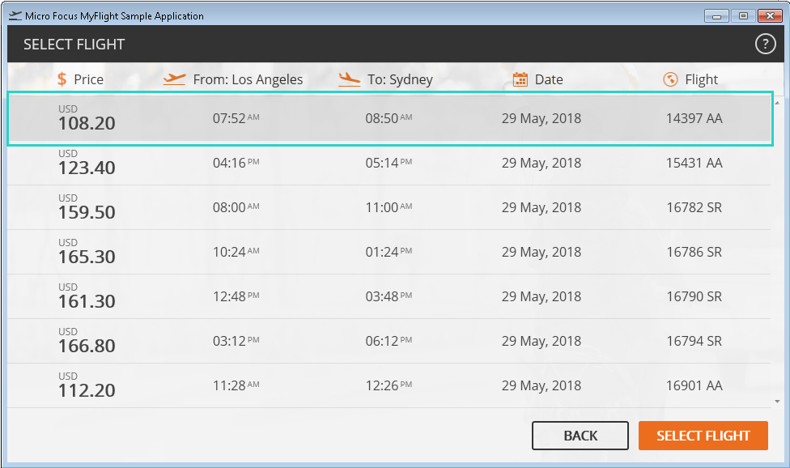The height and width of the screenshot is (468, 790).
Task: Maximize the MyFlight application window
Action: 742,15
